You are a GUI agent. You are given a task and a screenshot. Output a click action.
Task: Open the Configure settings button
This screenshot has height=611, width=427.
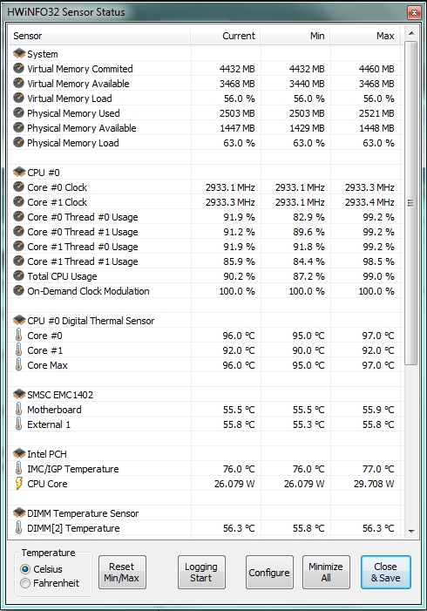coord(269,572)
